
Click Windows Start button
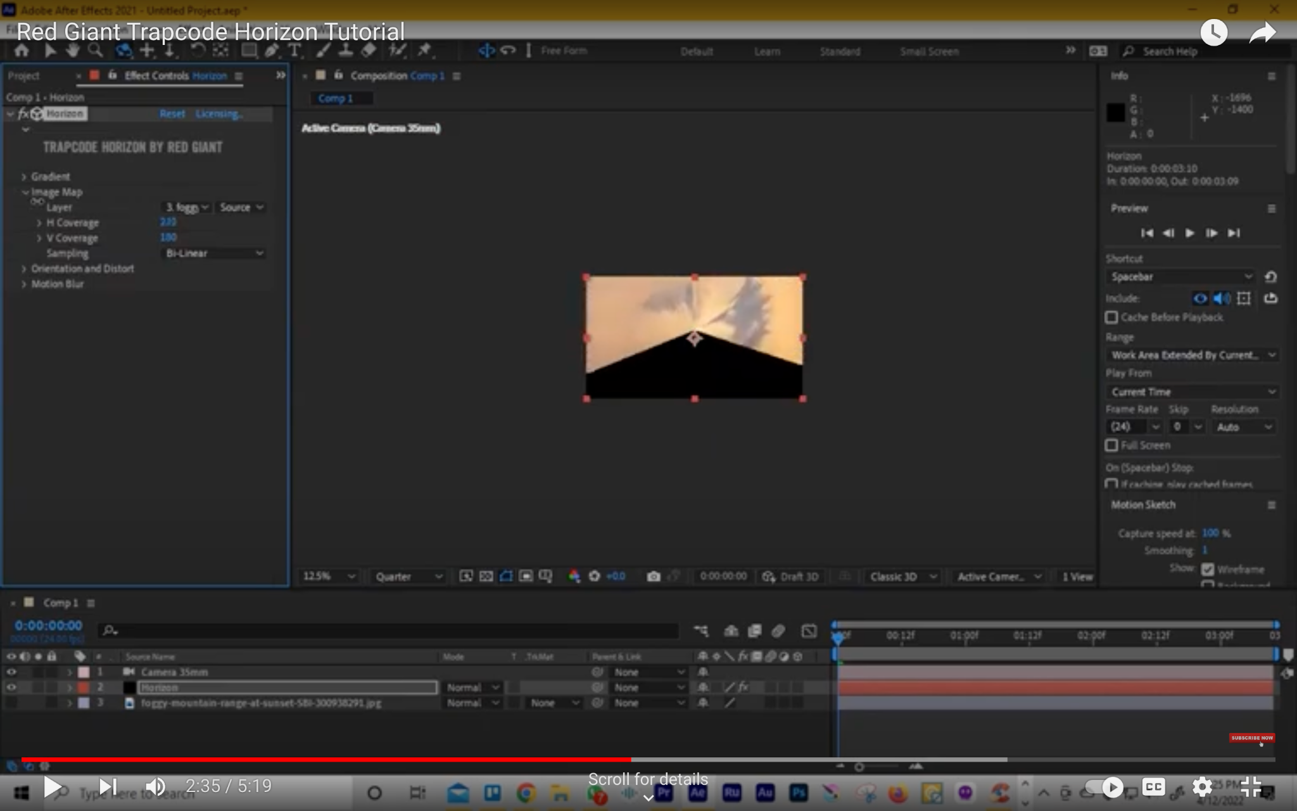(22, 793)
